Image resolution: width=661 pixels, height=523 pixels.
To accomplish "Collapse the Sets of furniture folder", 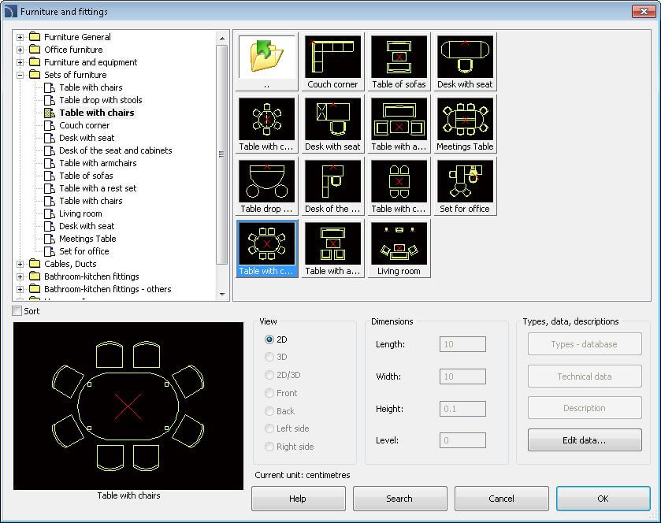I will 20,75.
